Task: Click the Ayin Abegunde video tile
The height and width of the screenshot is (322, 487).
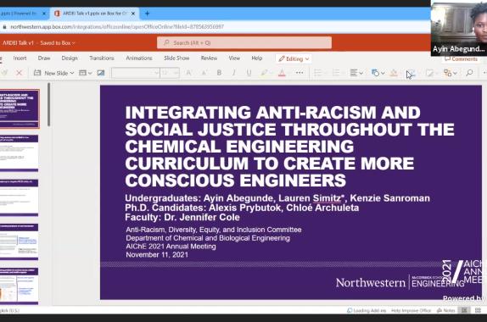Action: (x=459, y=28)
